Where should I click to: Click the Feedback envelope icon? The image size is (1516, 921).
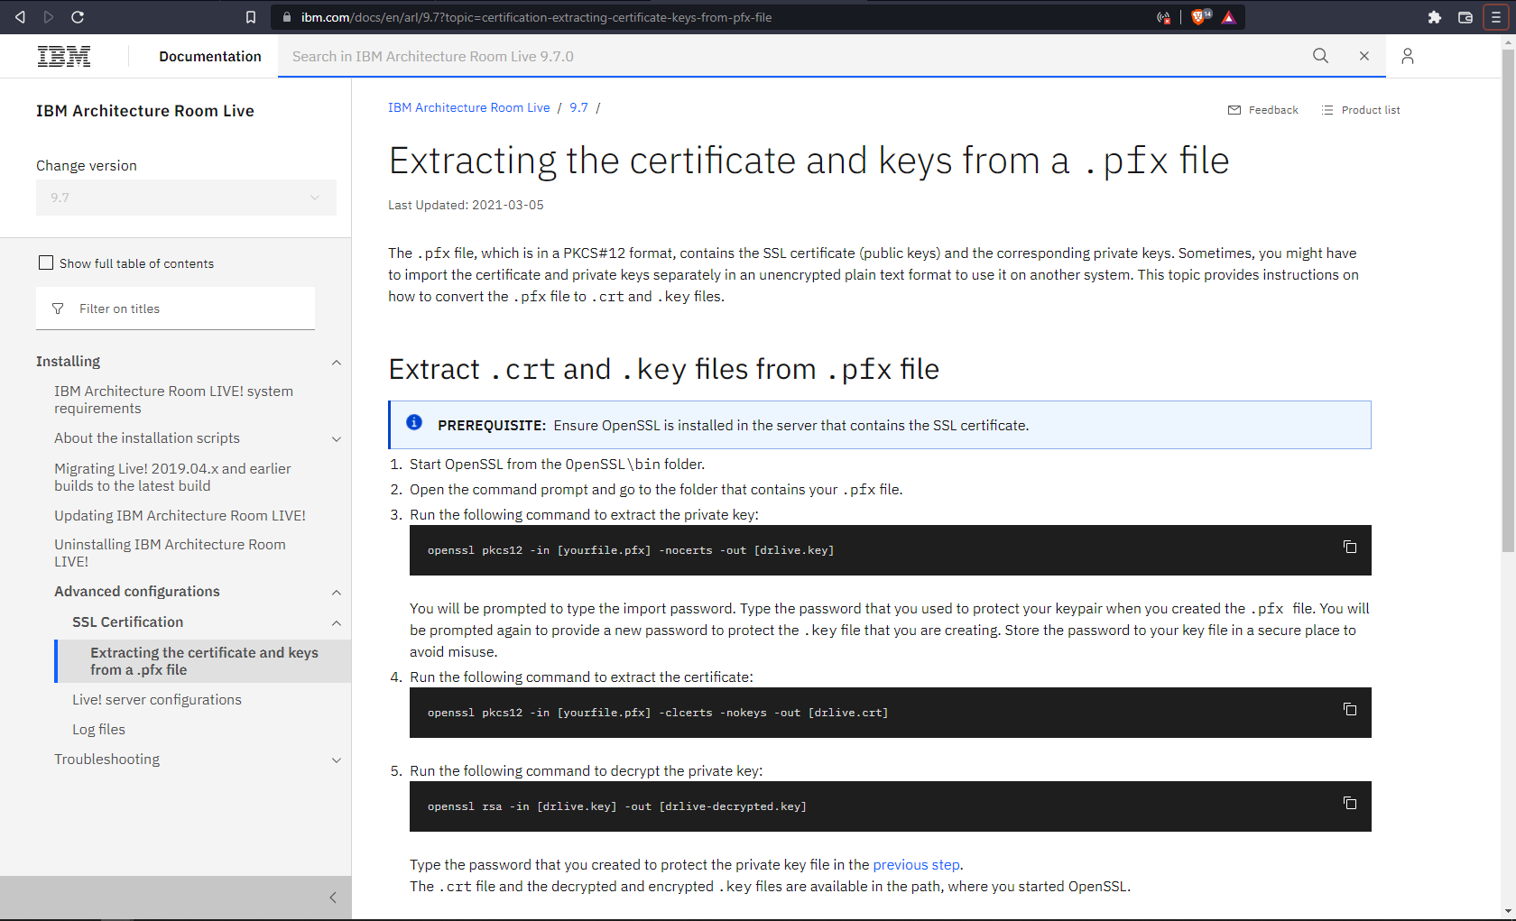point(1234,109)
